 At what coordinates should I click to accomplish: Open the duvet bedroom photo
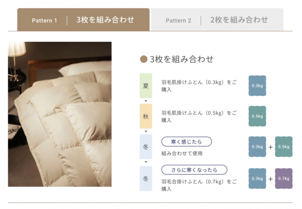tap(60, 114)
